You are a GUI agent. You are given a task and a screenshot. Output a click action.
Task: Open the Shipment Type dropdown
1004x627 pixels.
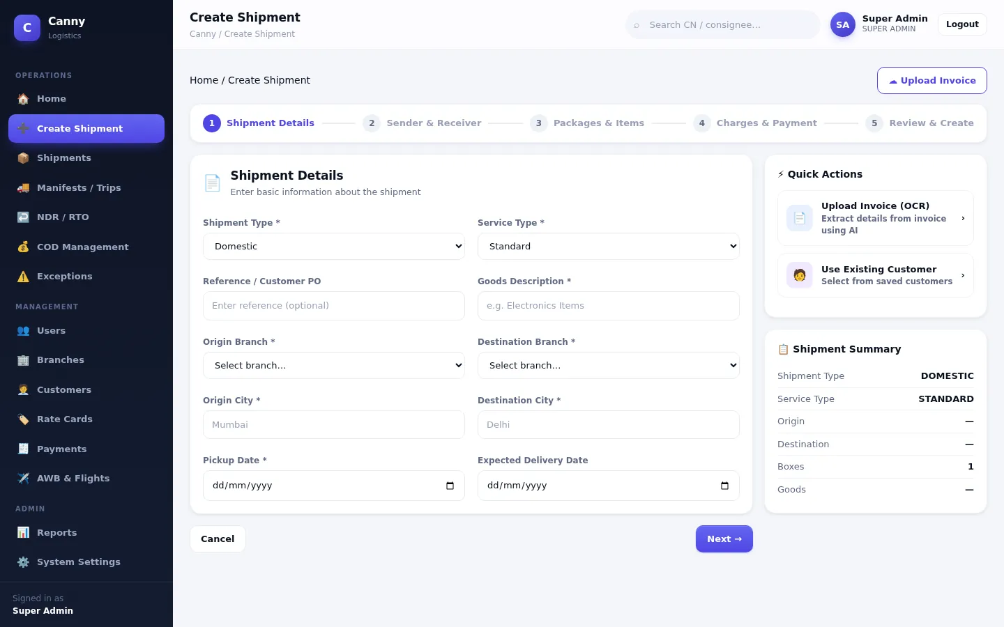tap(334, 247)
